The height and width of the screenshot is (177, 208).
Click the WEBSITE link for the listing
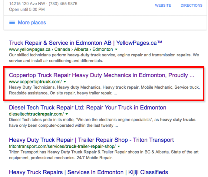click(x=163, y=5)
